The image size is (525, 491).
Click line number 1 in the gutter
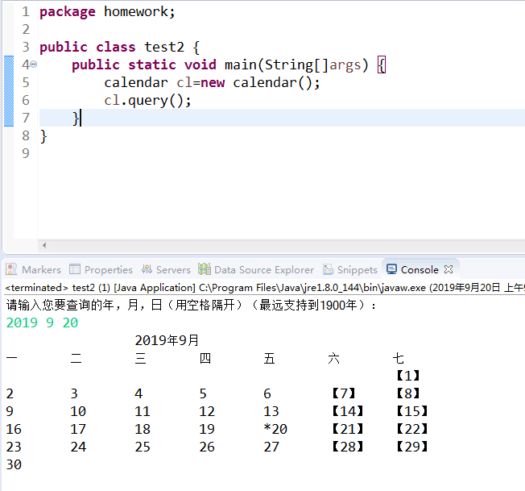pos(26,12)
